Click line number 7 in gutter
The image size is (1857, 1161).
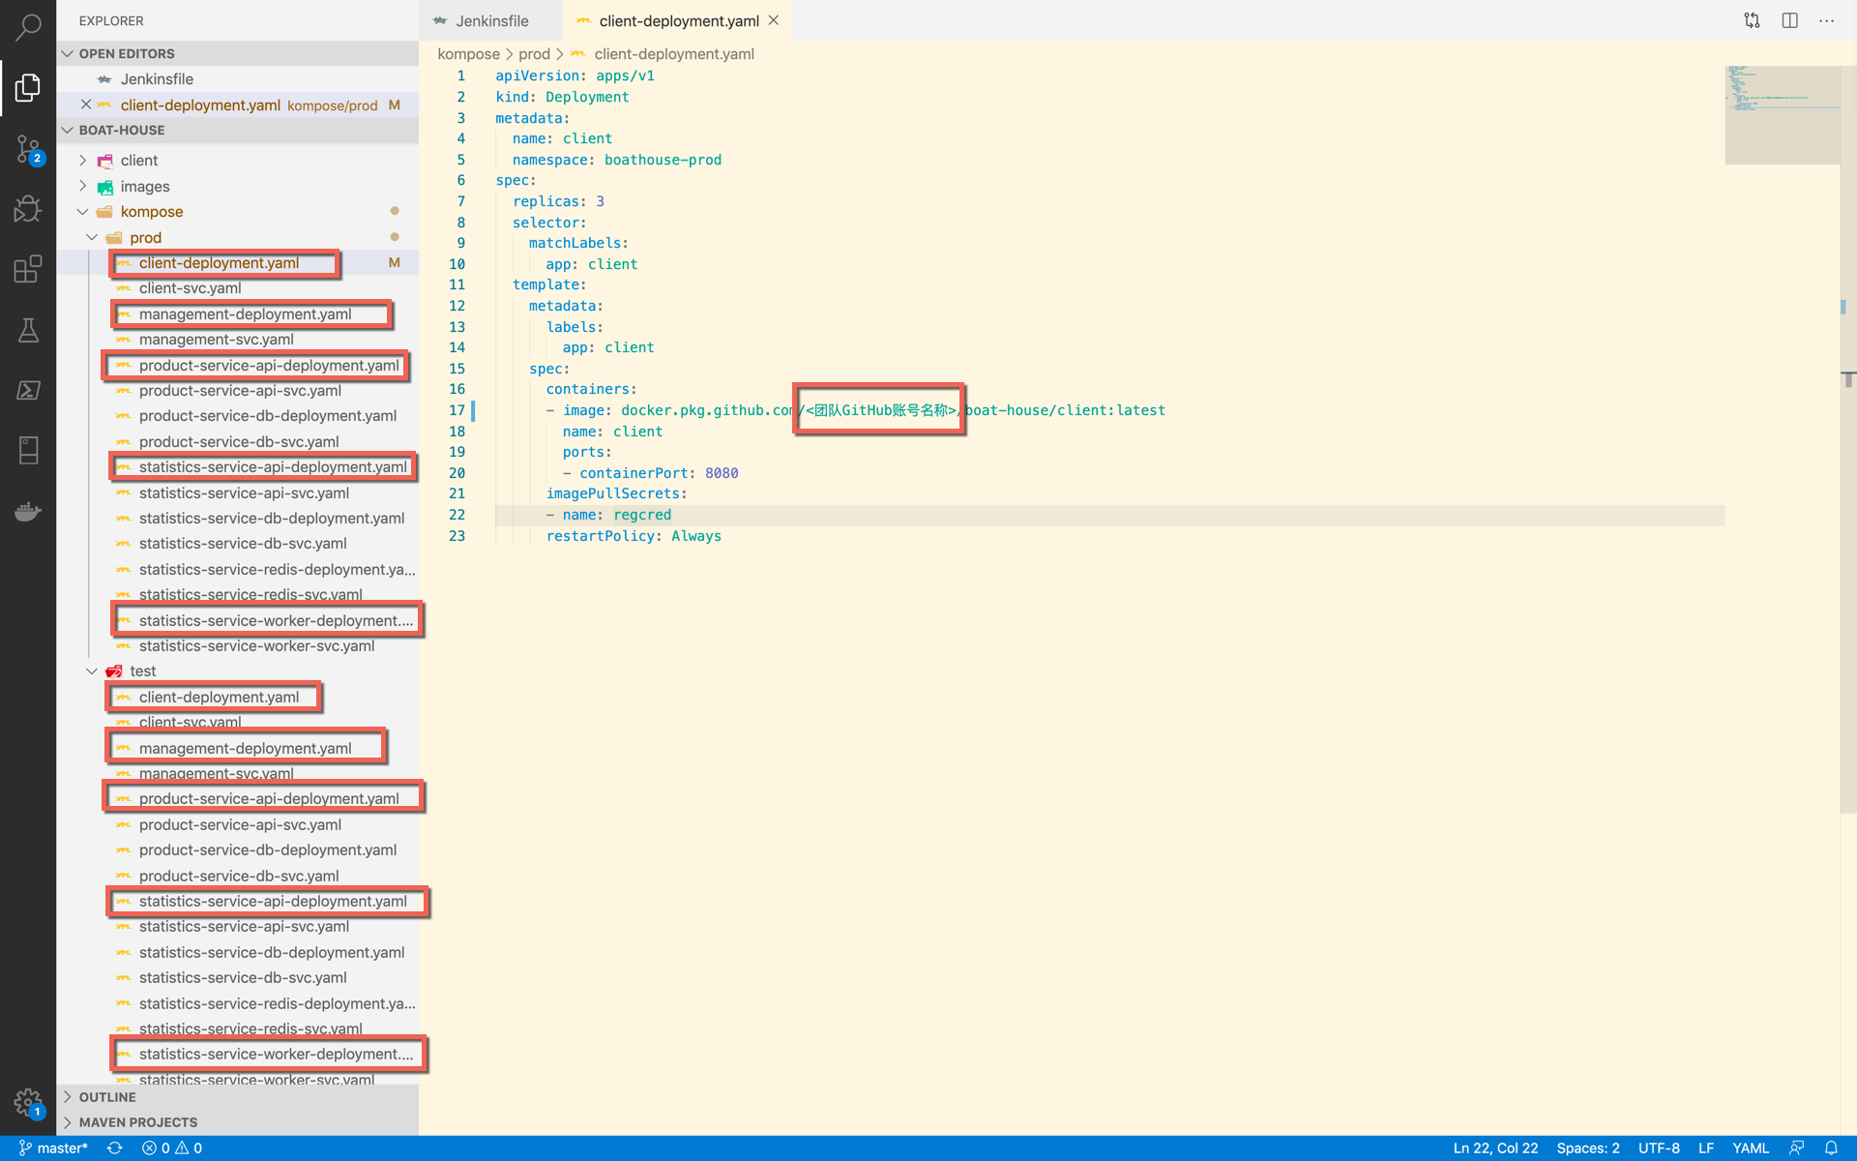[460, 201]
